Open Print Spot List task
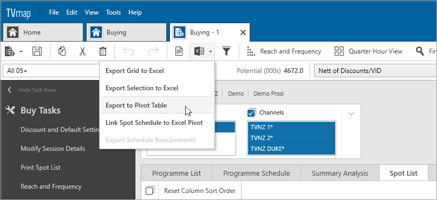437x200 pixels. (x=41, y=168)
